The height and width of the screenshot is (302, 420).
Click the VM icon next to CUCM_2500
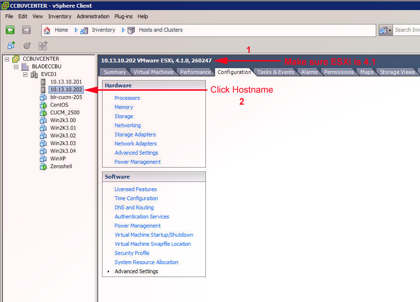click(x=43, y=113)
